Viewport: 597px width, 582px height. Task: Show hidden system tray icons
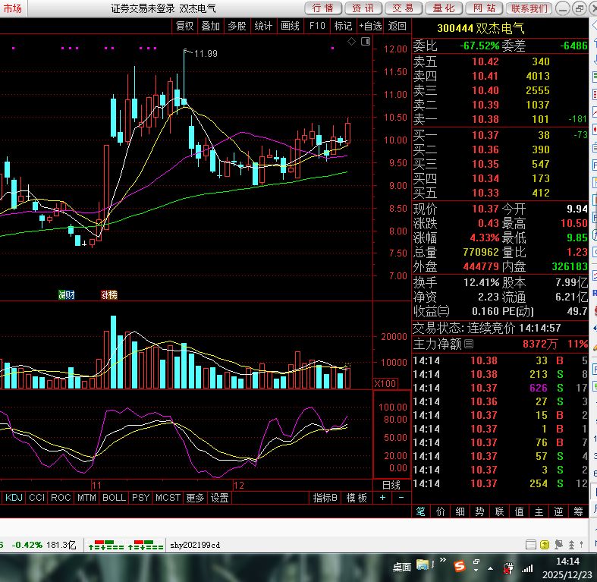click(x=490, y=568)
